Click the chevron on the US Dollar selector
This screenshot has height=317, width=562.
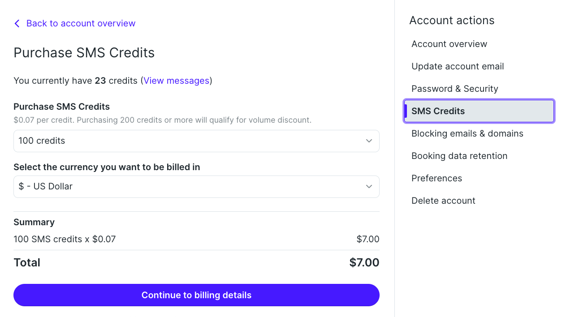[x=369, y=186]
